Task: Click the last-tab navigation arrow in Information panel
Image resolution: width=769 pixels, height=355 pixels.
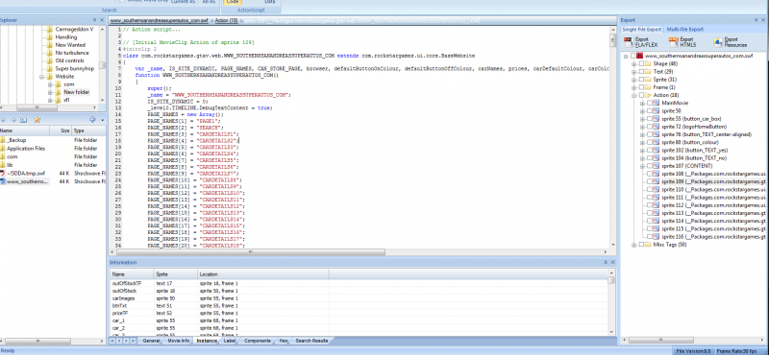Action: click(134, 341)
